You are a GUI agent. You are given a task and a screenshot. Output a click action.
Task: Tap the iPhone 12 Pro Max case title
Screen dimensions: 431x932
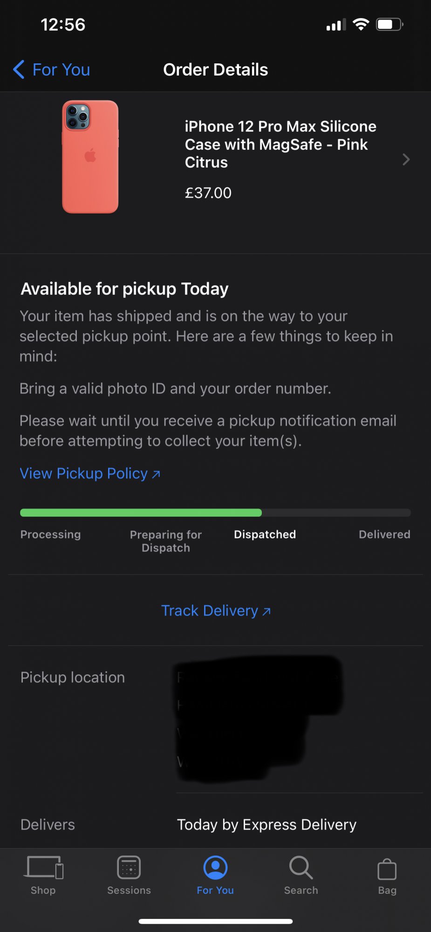(x=280, y=144)
